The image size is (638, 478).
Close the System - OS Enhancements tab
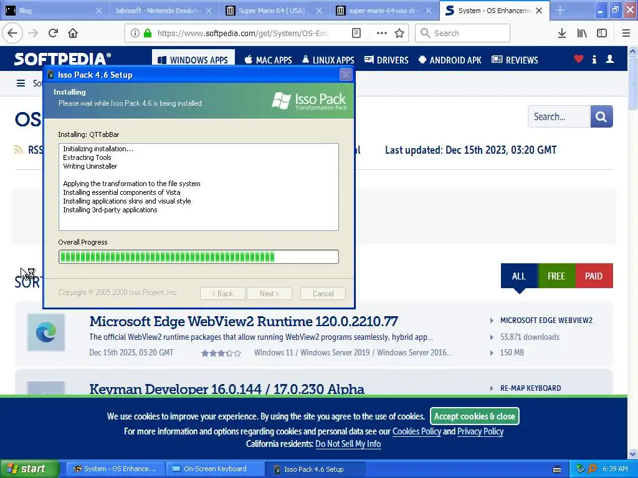pos(539,11)
